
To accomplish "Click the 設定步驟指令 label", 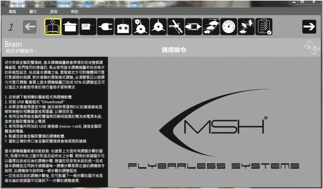I will (21, 51).
